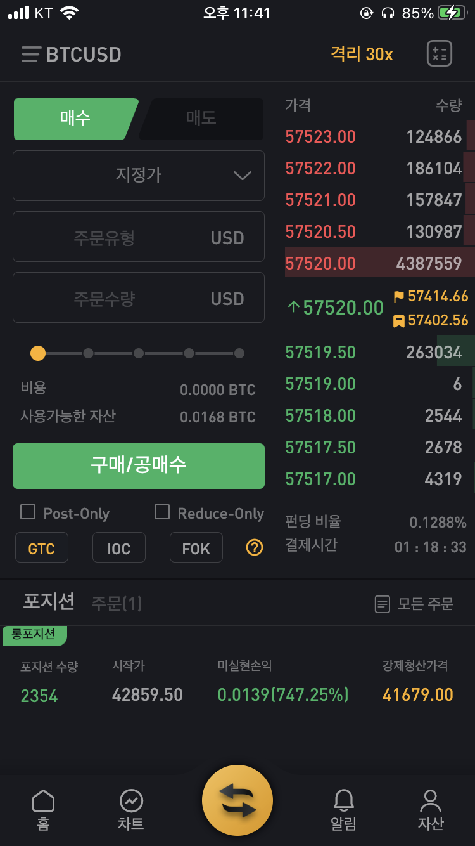Tap the yellow help question mark icon
This screenshot has height=846, width=475.
254,547
